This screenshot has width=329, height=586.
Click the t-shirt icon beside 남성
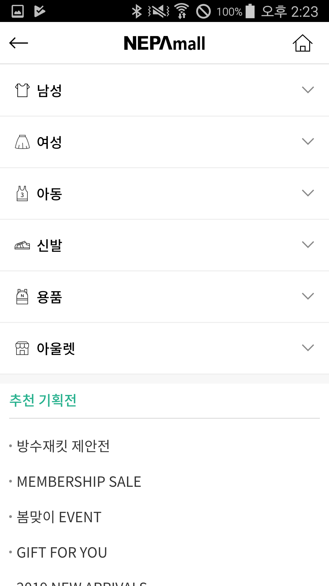pos(22,90)
